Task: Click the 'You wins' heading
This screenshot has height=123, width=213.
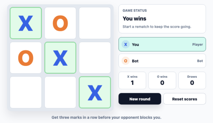Action: pos(134,19)
